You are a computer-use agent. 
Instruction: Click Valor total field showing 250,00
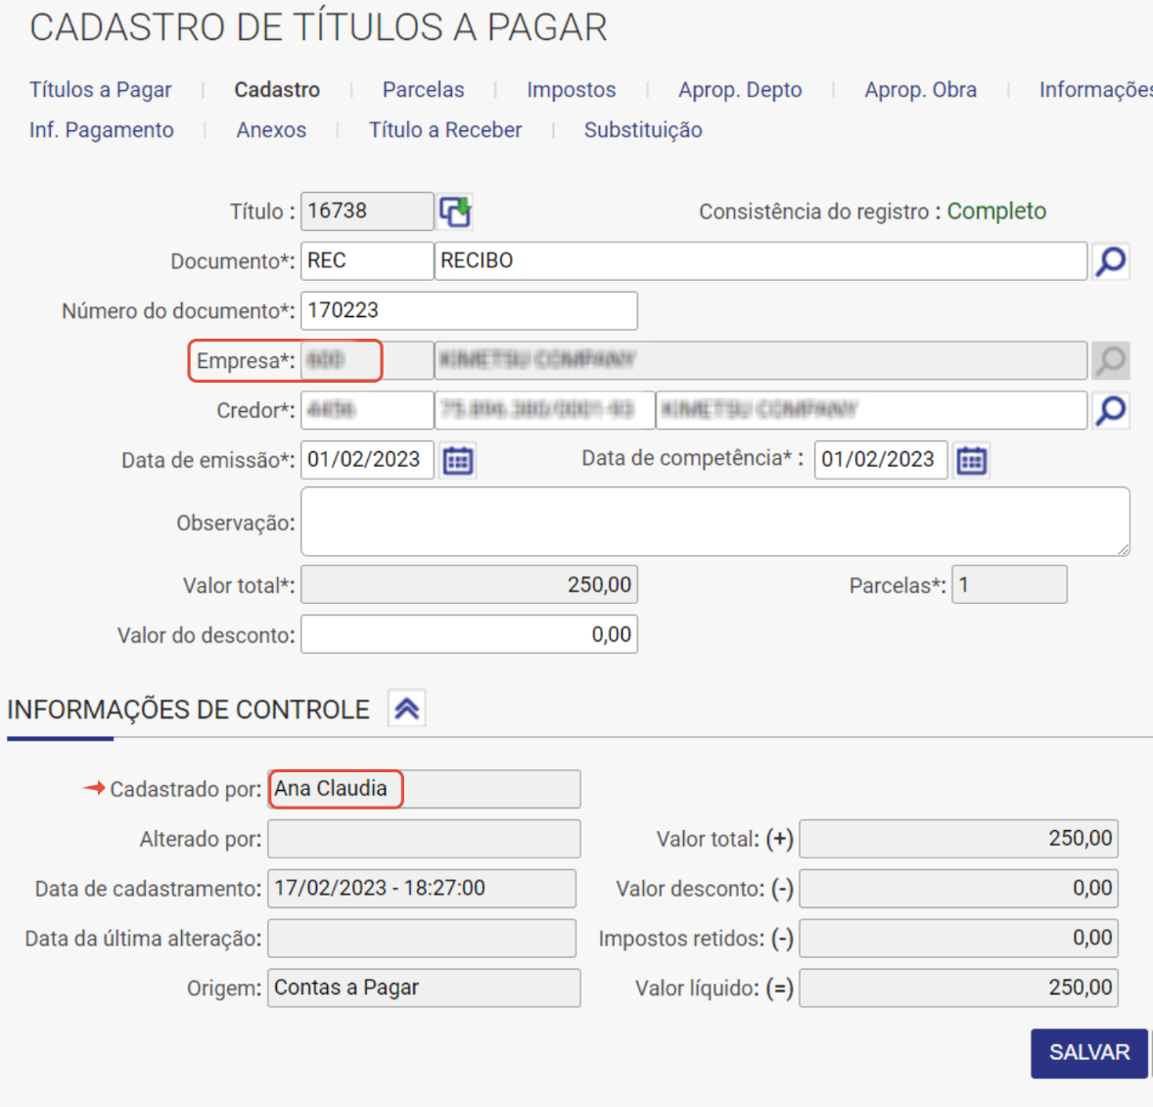click(469, 584)
